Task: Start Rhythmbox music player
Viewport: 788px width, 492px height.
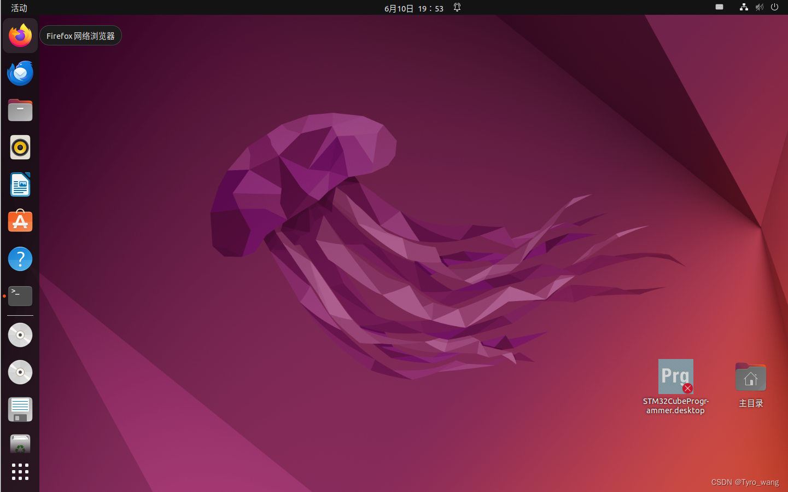Action: [20, 147]
